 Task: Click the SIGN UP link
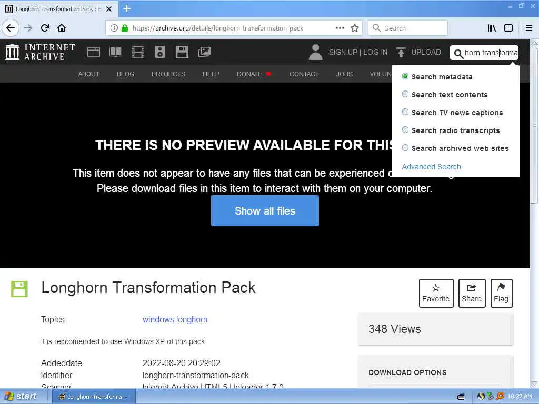(x=343, y=52)
